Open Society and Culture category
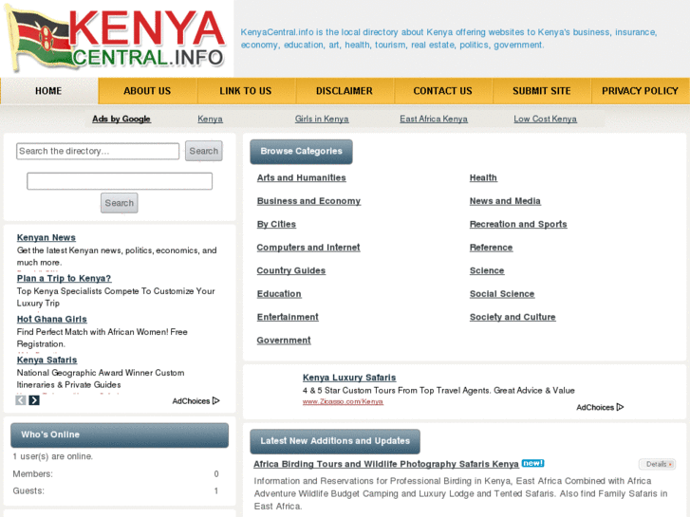 tap(513, 317)
